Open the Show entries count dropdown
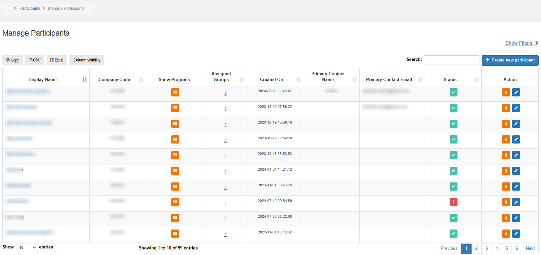This screenshot has width=541, height=255. pyautogui.click(x=27, y=247)
